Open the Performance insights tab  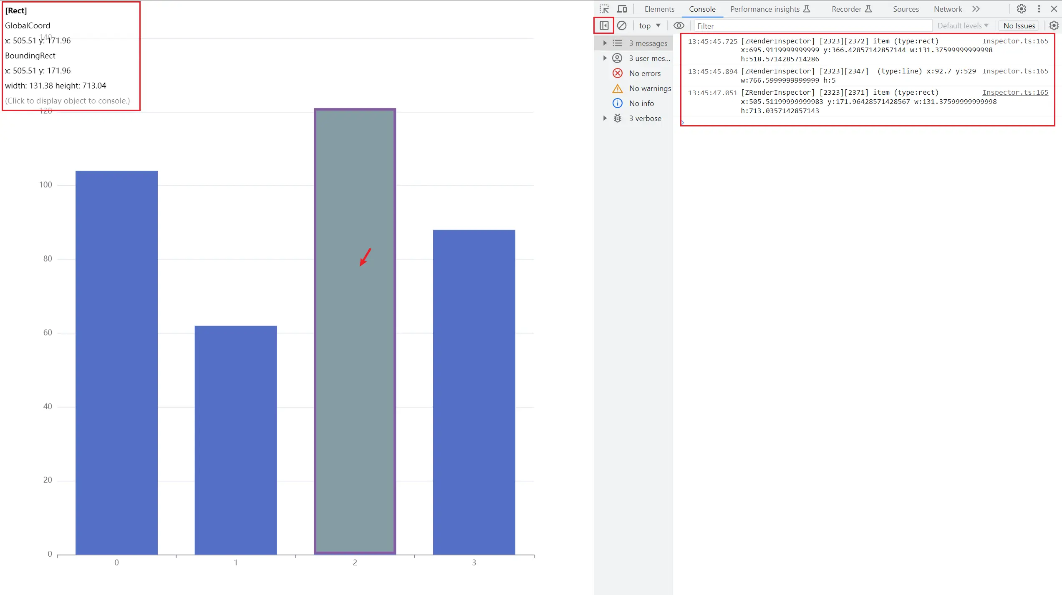click(x=770, y=9)
